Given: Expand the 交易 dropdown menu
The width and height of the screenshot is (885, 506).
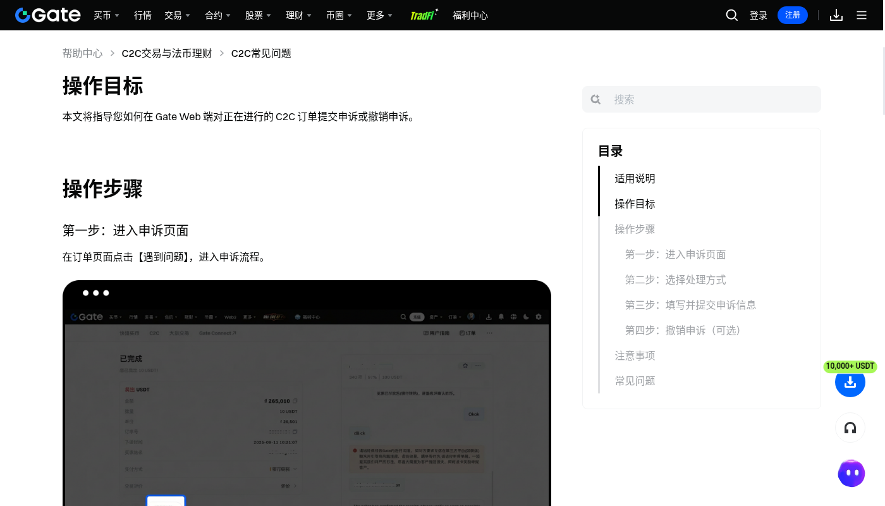Looking at the screenshot, I should tap(177, 15).
